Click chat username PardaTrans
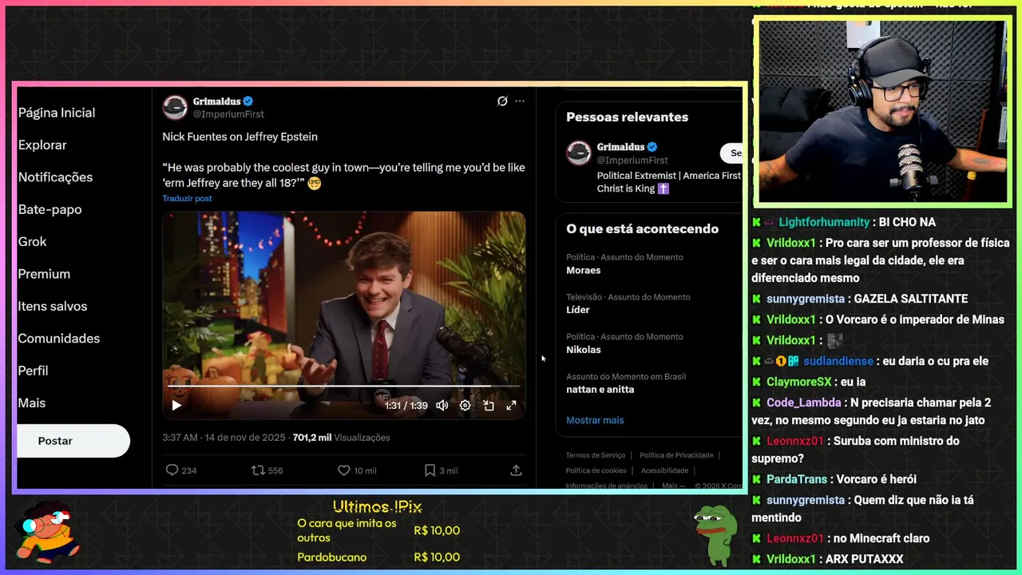This screenshot has width=1022, height=575. tap(797, 479)
